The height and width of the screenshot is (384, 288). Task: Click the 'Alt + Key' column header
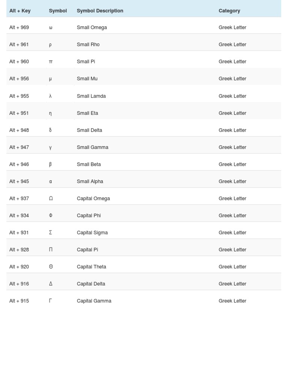pyautogui.click(x=20, y=11)
